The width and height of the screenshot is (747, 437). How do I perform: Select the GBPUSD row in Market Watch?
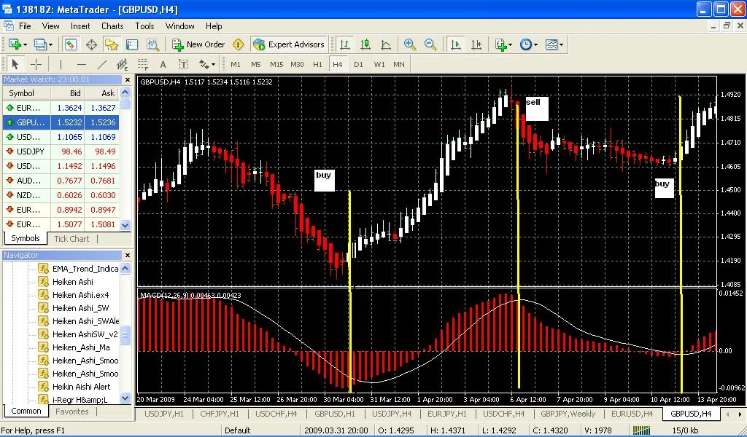tap(61, 122)
